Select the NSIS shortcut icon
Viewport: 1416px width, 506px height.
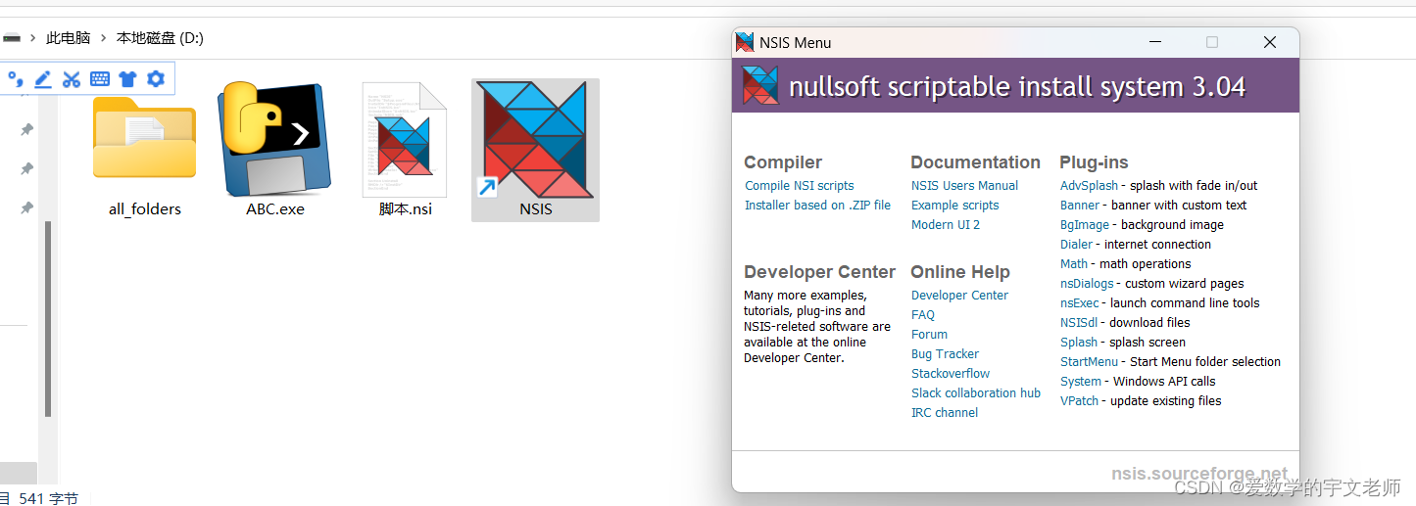535,140
